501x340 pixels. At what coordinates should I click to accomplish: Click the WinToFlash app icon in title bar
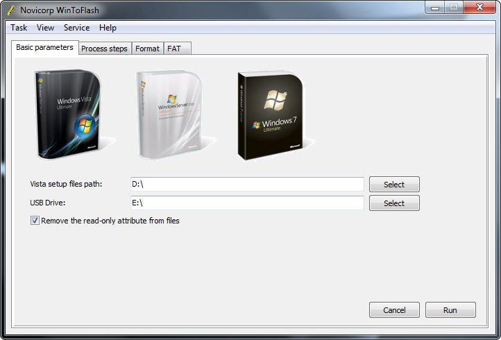pos(11,10)
